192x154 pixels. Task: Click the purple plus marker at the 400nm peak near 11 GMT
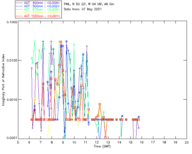click(x=87, y=46)
